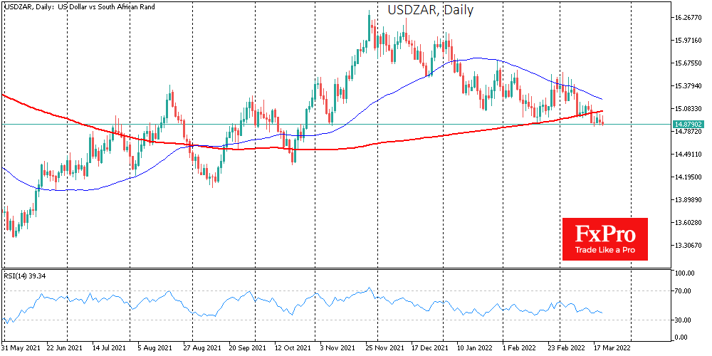
Task: Click the 14 Jul 2021 date label
Action: 108,350
